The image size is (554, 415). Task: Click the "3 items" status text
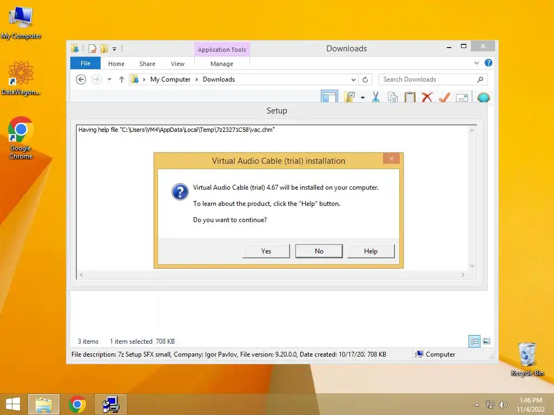[x=88, y=342]
